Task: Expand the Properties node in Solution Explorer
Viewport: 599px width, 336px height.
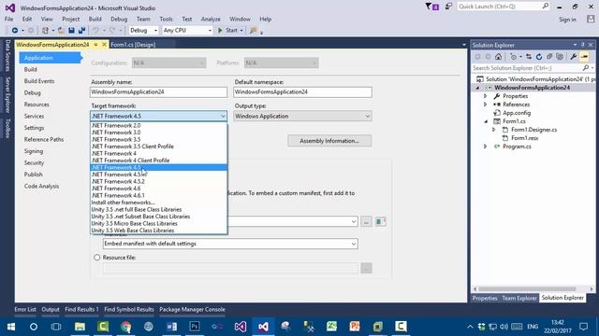Action: tap(485, 96)
